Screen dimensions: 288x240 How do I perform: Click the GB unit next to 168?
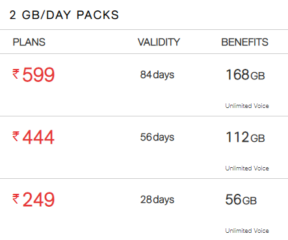point(258,76)
